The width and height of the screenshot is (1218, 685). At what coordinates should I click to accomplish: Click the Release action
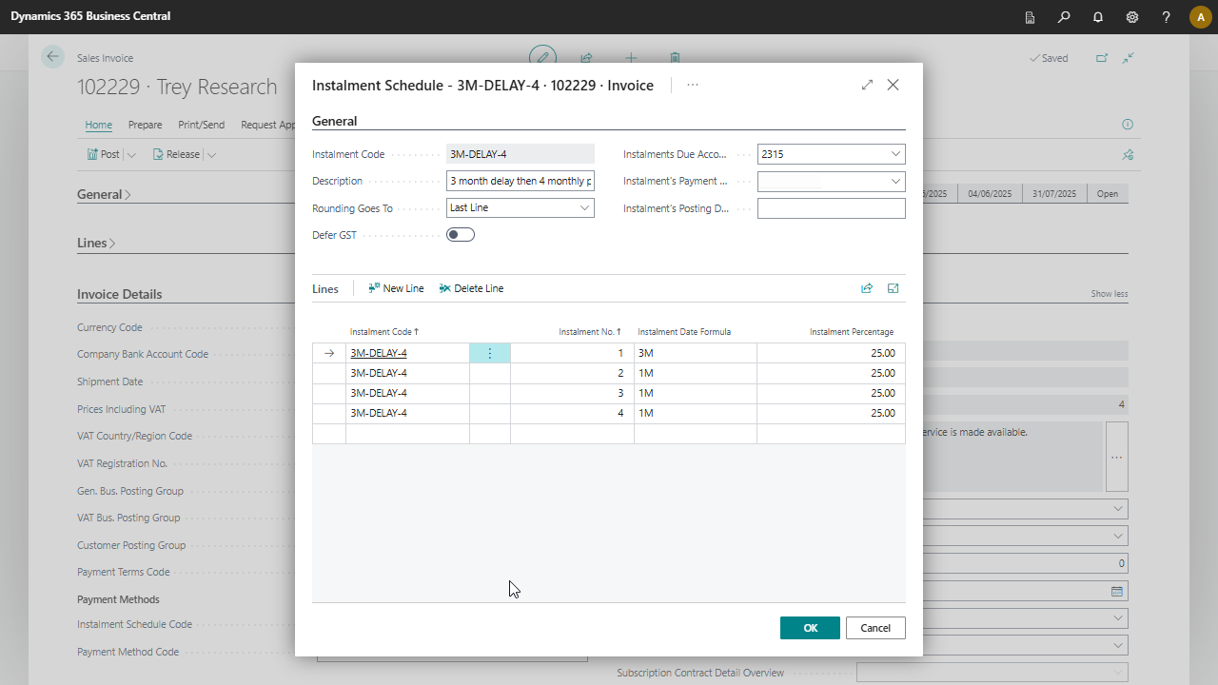pyautogui.click(x=176, y=154)
